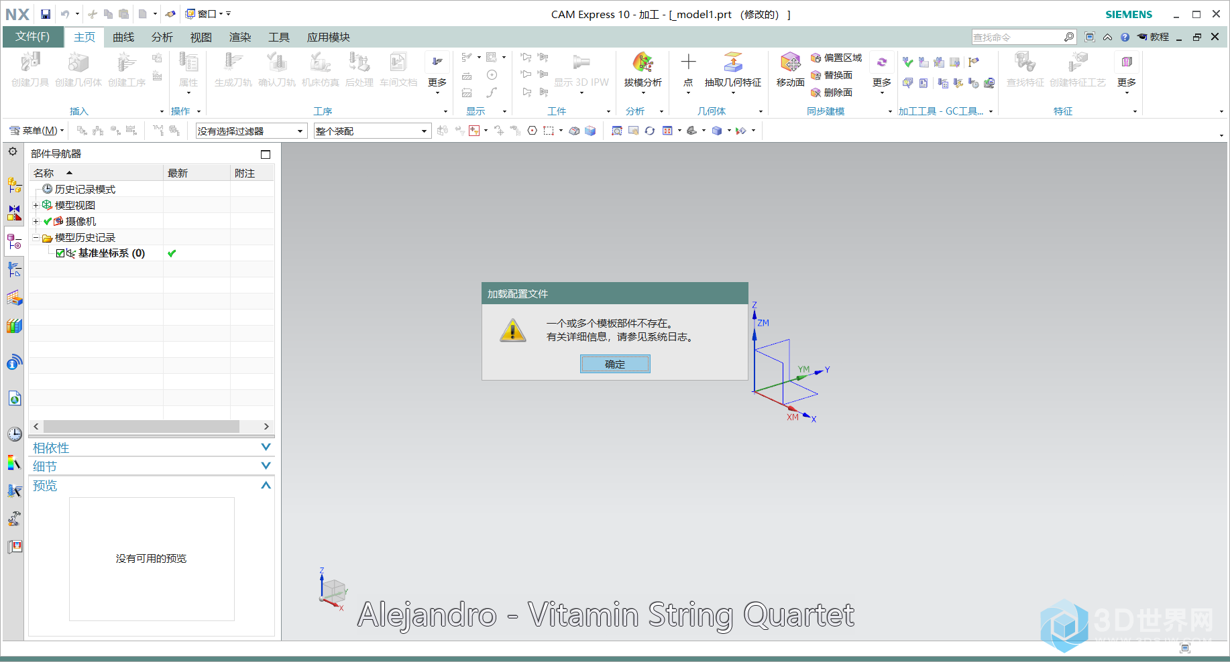The height and width of the screenshot is (662, 1230).
Task: Maximize the 部件导航器 panel
Action: coord(266,154)
